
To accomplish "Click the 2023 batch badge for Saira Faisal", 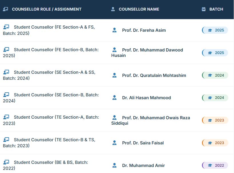I will pos(215,143).
